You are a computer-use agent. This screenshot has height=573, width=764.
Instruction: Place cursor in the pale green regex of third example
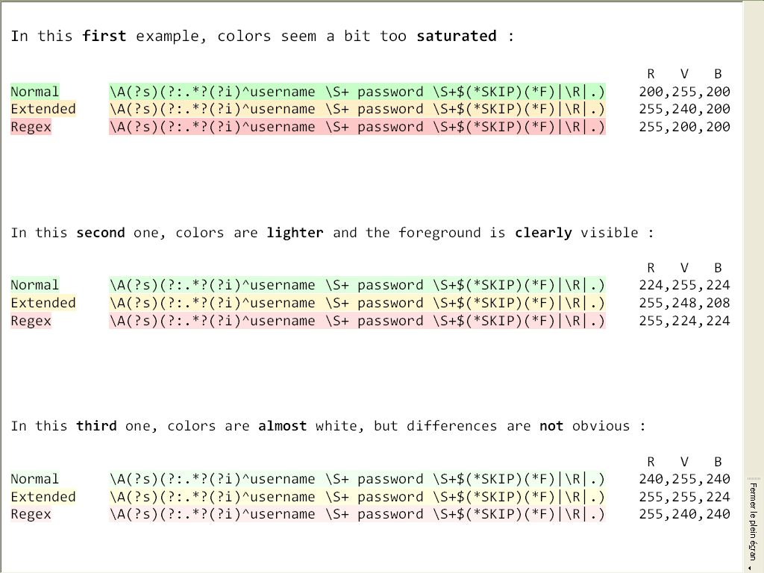click(357, 479)
